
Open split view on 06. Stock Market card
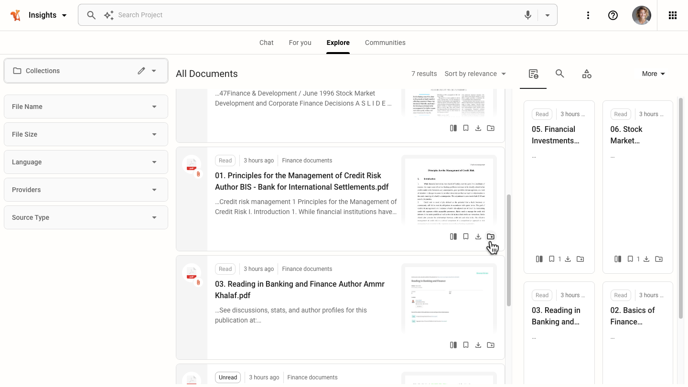pos(618,259)
